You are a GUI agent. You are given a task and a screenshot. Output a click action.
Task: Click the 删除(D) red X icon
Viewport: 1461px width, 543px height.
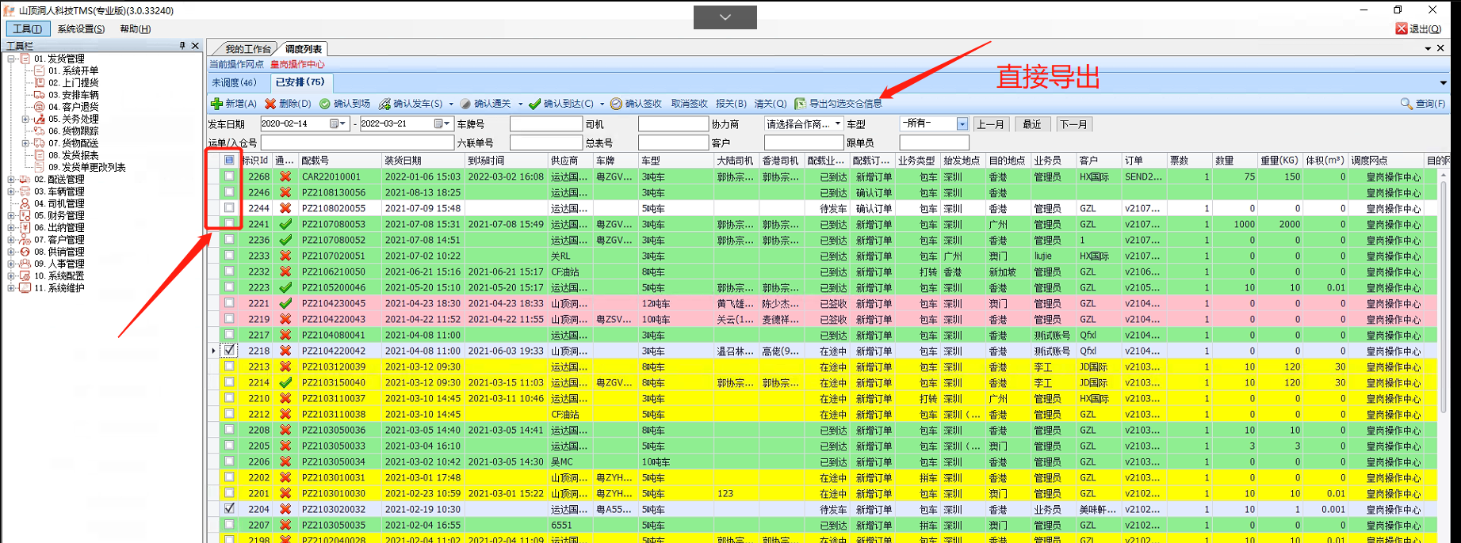270,104
